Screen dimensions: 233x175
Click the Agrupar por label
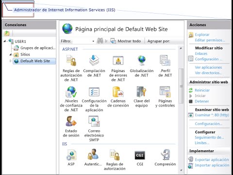159,41
